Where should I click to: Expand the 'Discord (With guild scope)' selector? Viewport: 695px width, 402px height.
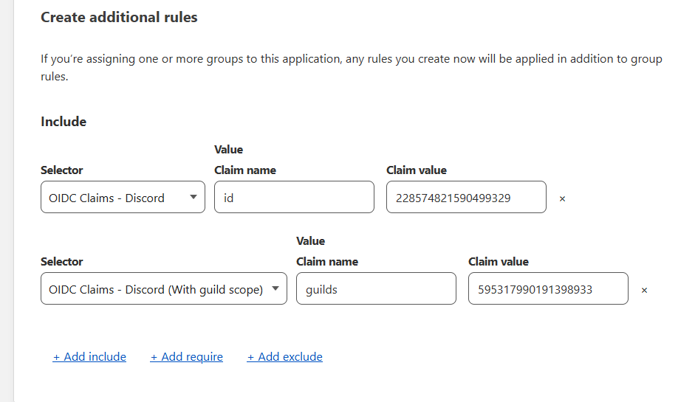(163, 289)
